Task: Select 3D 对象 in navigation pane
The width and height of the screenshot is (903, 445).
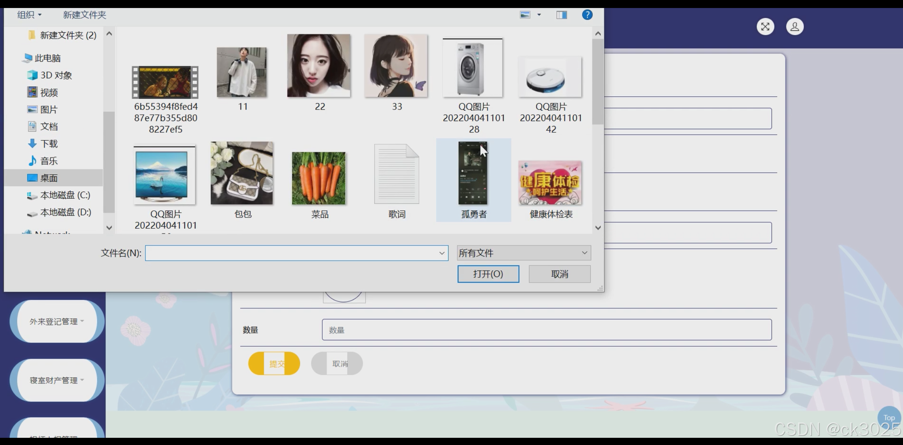Action: pyautogui.click(x=56, y=75)
